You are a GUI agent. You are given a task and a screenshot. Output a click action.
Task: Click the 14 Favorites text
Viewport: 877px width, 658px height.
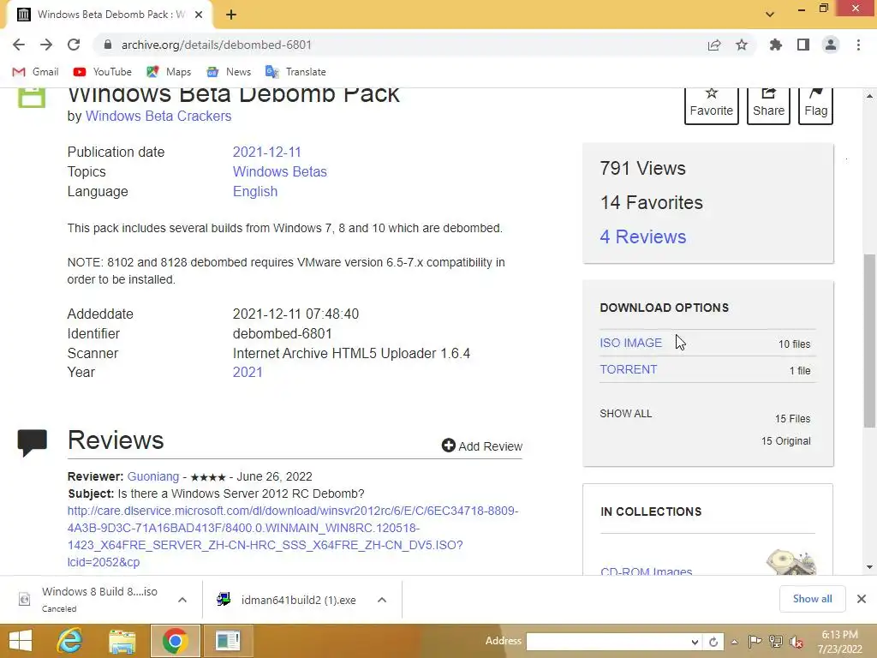click(x=652, y=202)
